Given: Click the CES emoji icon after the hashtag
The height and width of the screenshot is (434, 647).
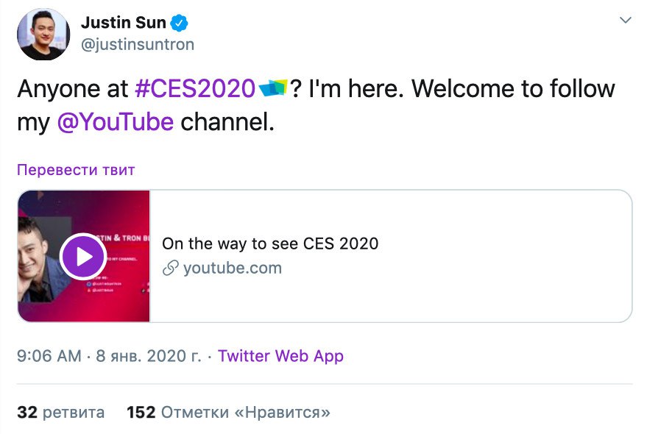Looking at the screenshot, I should (272, 88).
